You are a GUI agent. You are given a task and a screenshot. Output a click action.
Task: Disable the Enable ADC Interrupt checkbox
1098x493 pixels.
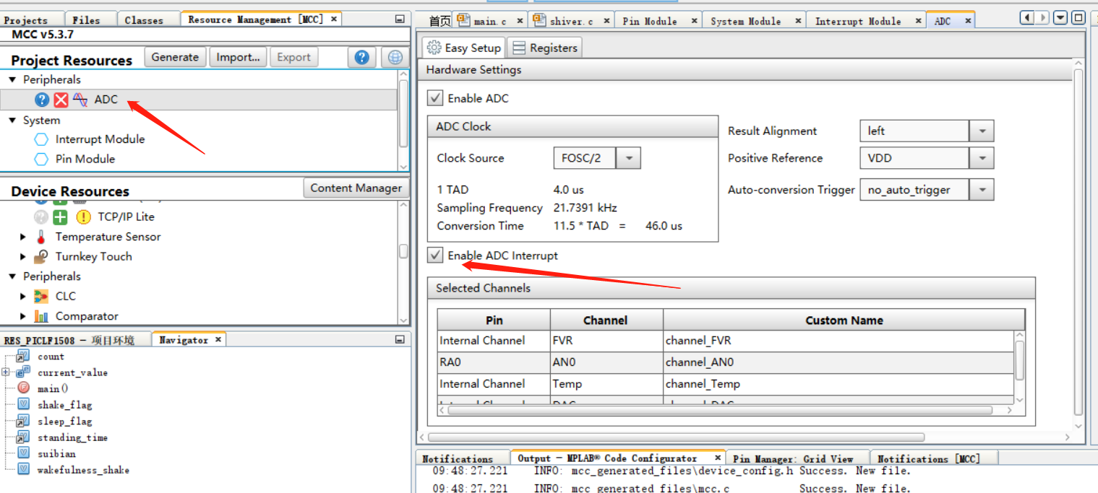435,255
